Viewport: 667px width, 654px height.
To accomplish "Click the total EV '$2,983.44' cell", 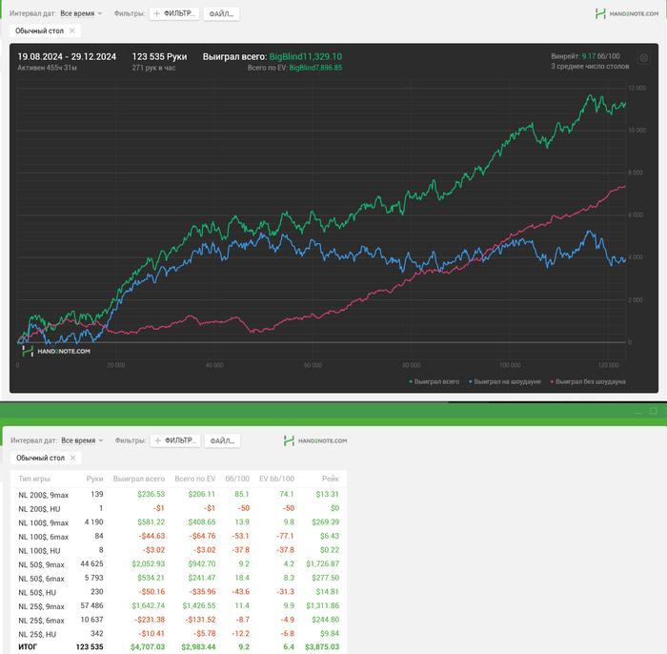I will pos(198,646).
